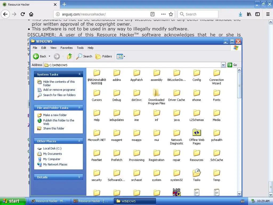Open the inf folder
This screenshot has width=273, height=205.
(156, 115)
